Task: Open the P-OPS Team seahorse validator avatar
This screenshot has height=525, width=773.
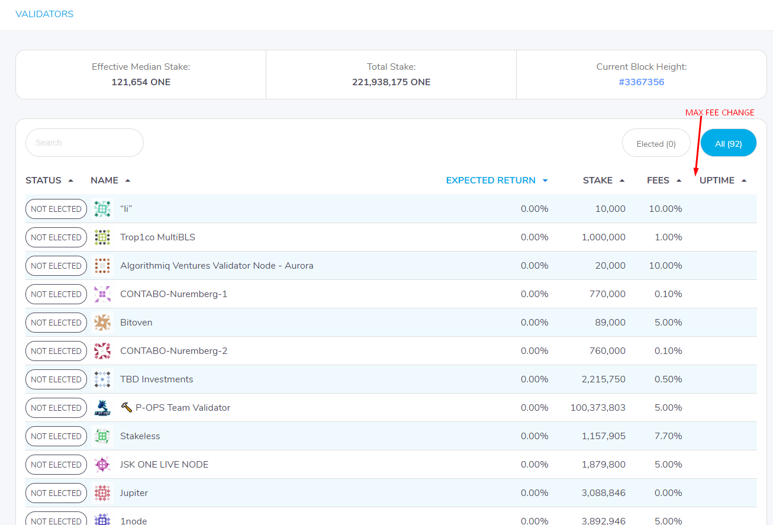Action: tap(102, 408)
